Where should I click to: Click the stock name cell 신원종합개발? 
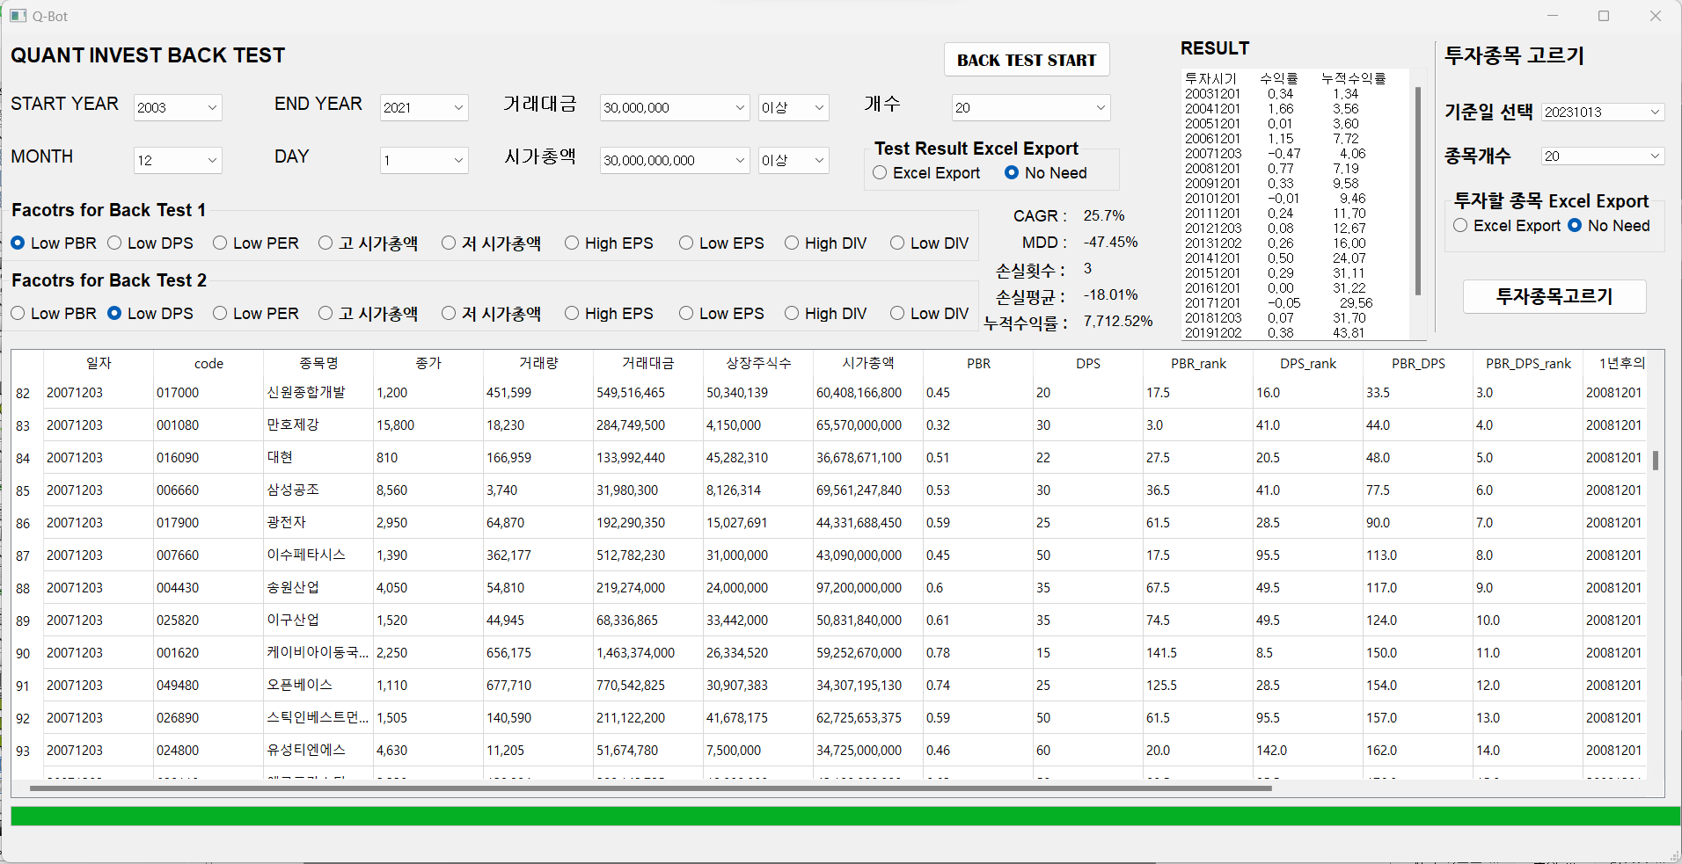pyautogui.click(x=318, y=393)
